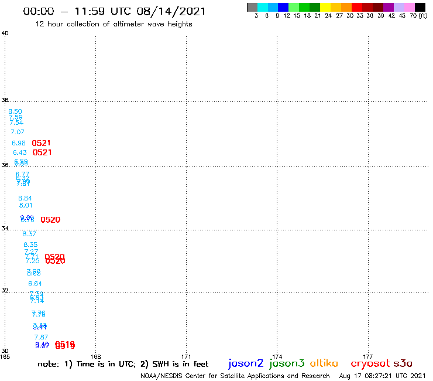
Task: Click the wave height value 8.01
Action: 26,205
